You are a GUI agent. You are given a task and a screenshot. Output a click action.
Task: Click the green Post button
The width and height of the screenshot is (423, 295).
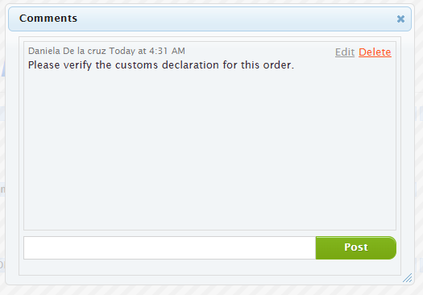(x=356, y=247)
